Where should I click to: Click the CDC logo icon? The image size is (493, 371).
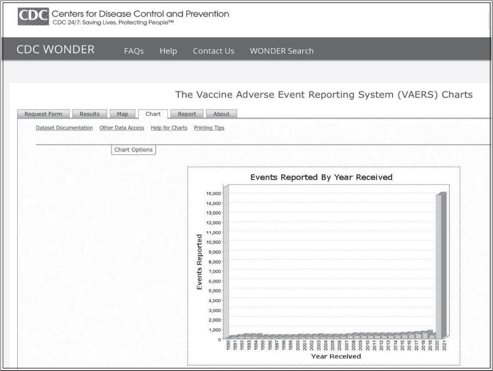(x=33, y=17)
